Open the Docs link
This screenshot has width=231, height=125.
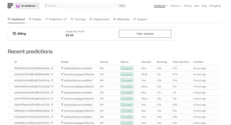pyautogui.click(x=197, y=6)
